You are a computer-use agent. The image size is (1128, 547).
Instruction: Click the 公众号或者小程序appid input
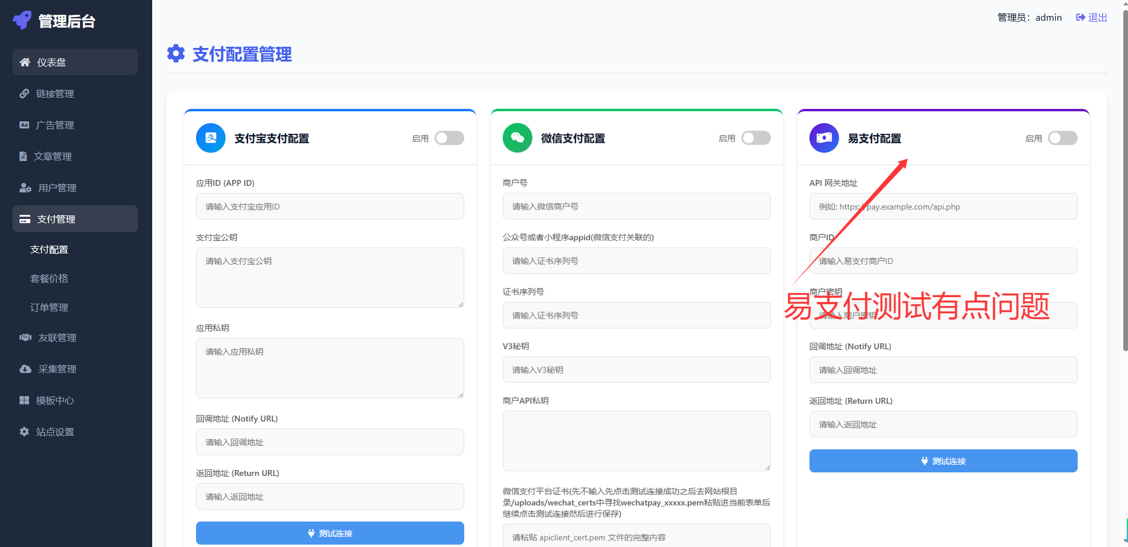[x=637, y=260]
